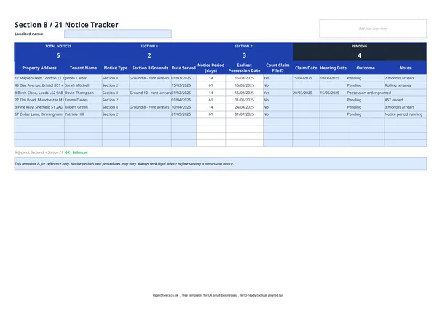437x309 pixels.
Task: Click the Pending summary count 4
Action: 359,55
